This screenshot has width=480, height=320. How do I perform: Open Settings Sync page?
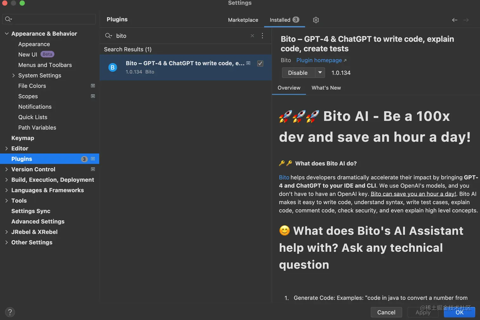(31, 211)
